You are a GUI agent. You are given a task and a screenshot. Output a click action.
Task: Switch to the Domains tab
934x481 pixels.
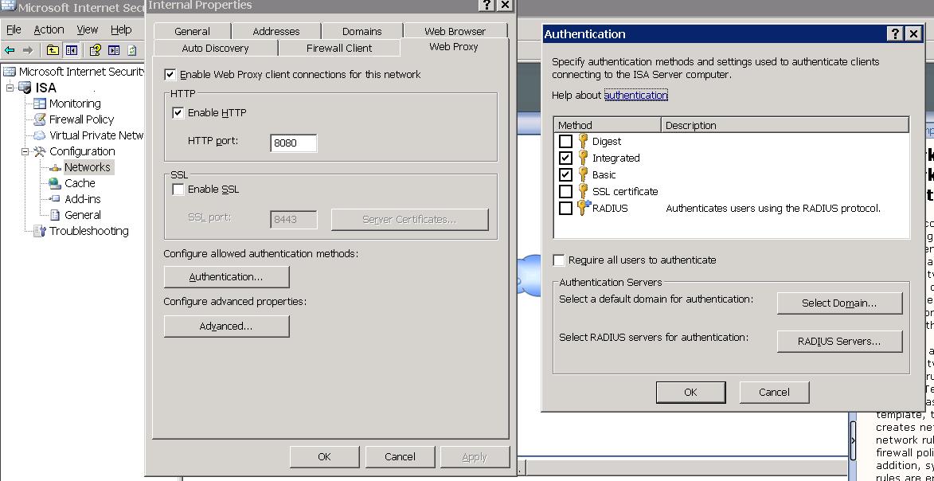pyautogui.click(x=361, y=31)
